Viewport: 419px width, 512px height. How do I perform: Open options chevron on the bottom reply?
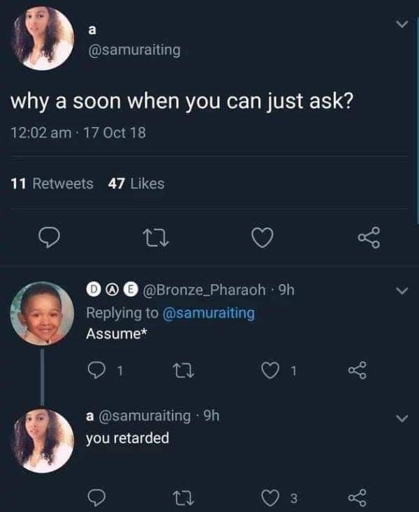pyautogui.click(x=400, y=417)
